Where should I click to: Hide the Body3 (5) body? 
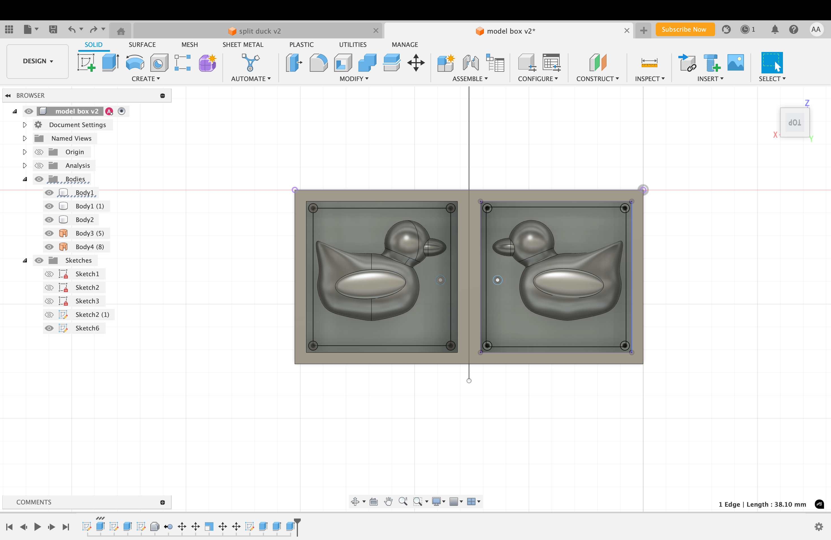click(x=49, y=233)
